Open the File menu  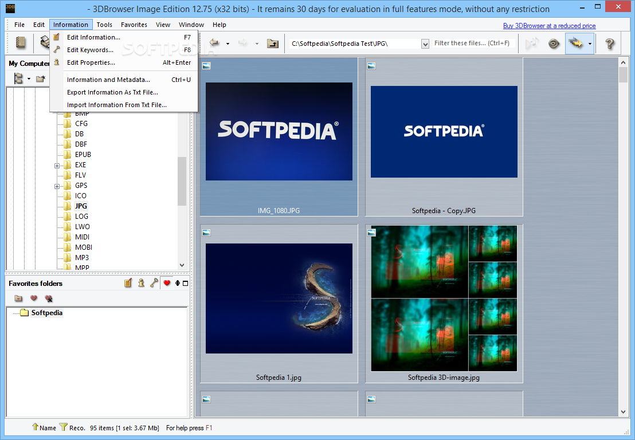coord(19,25)
